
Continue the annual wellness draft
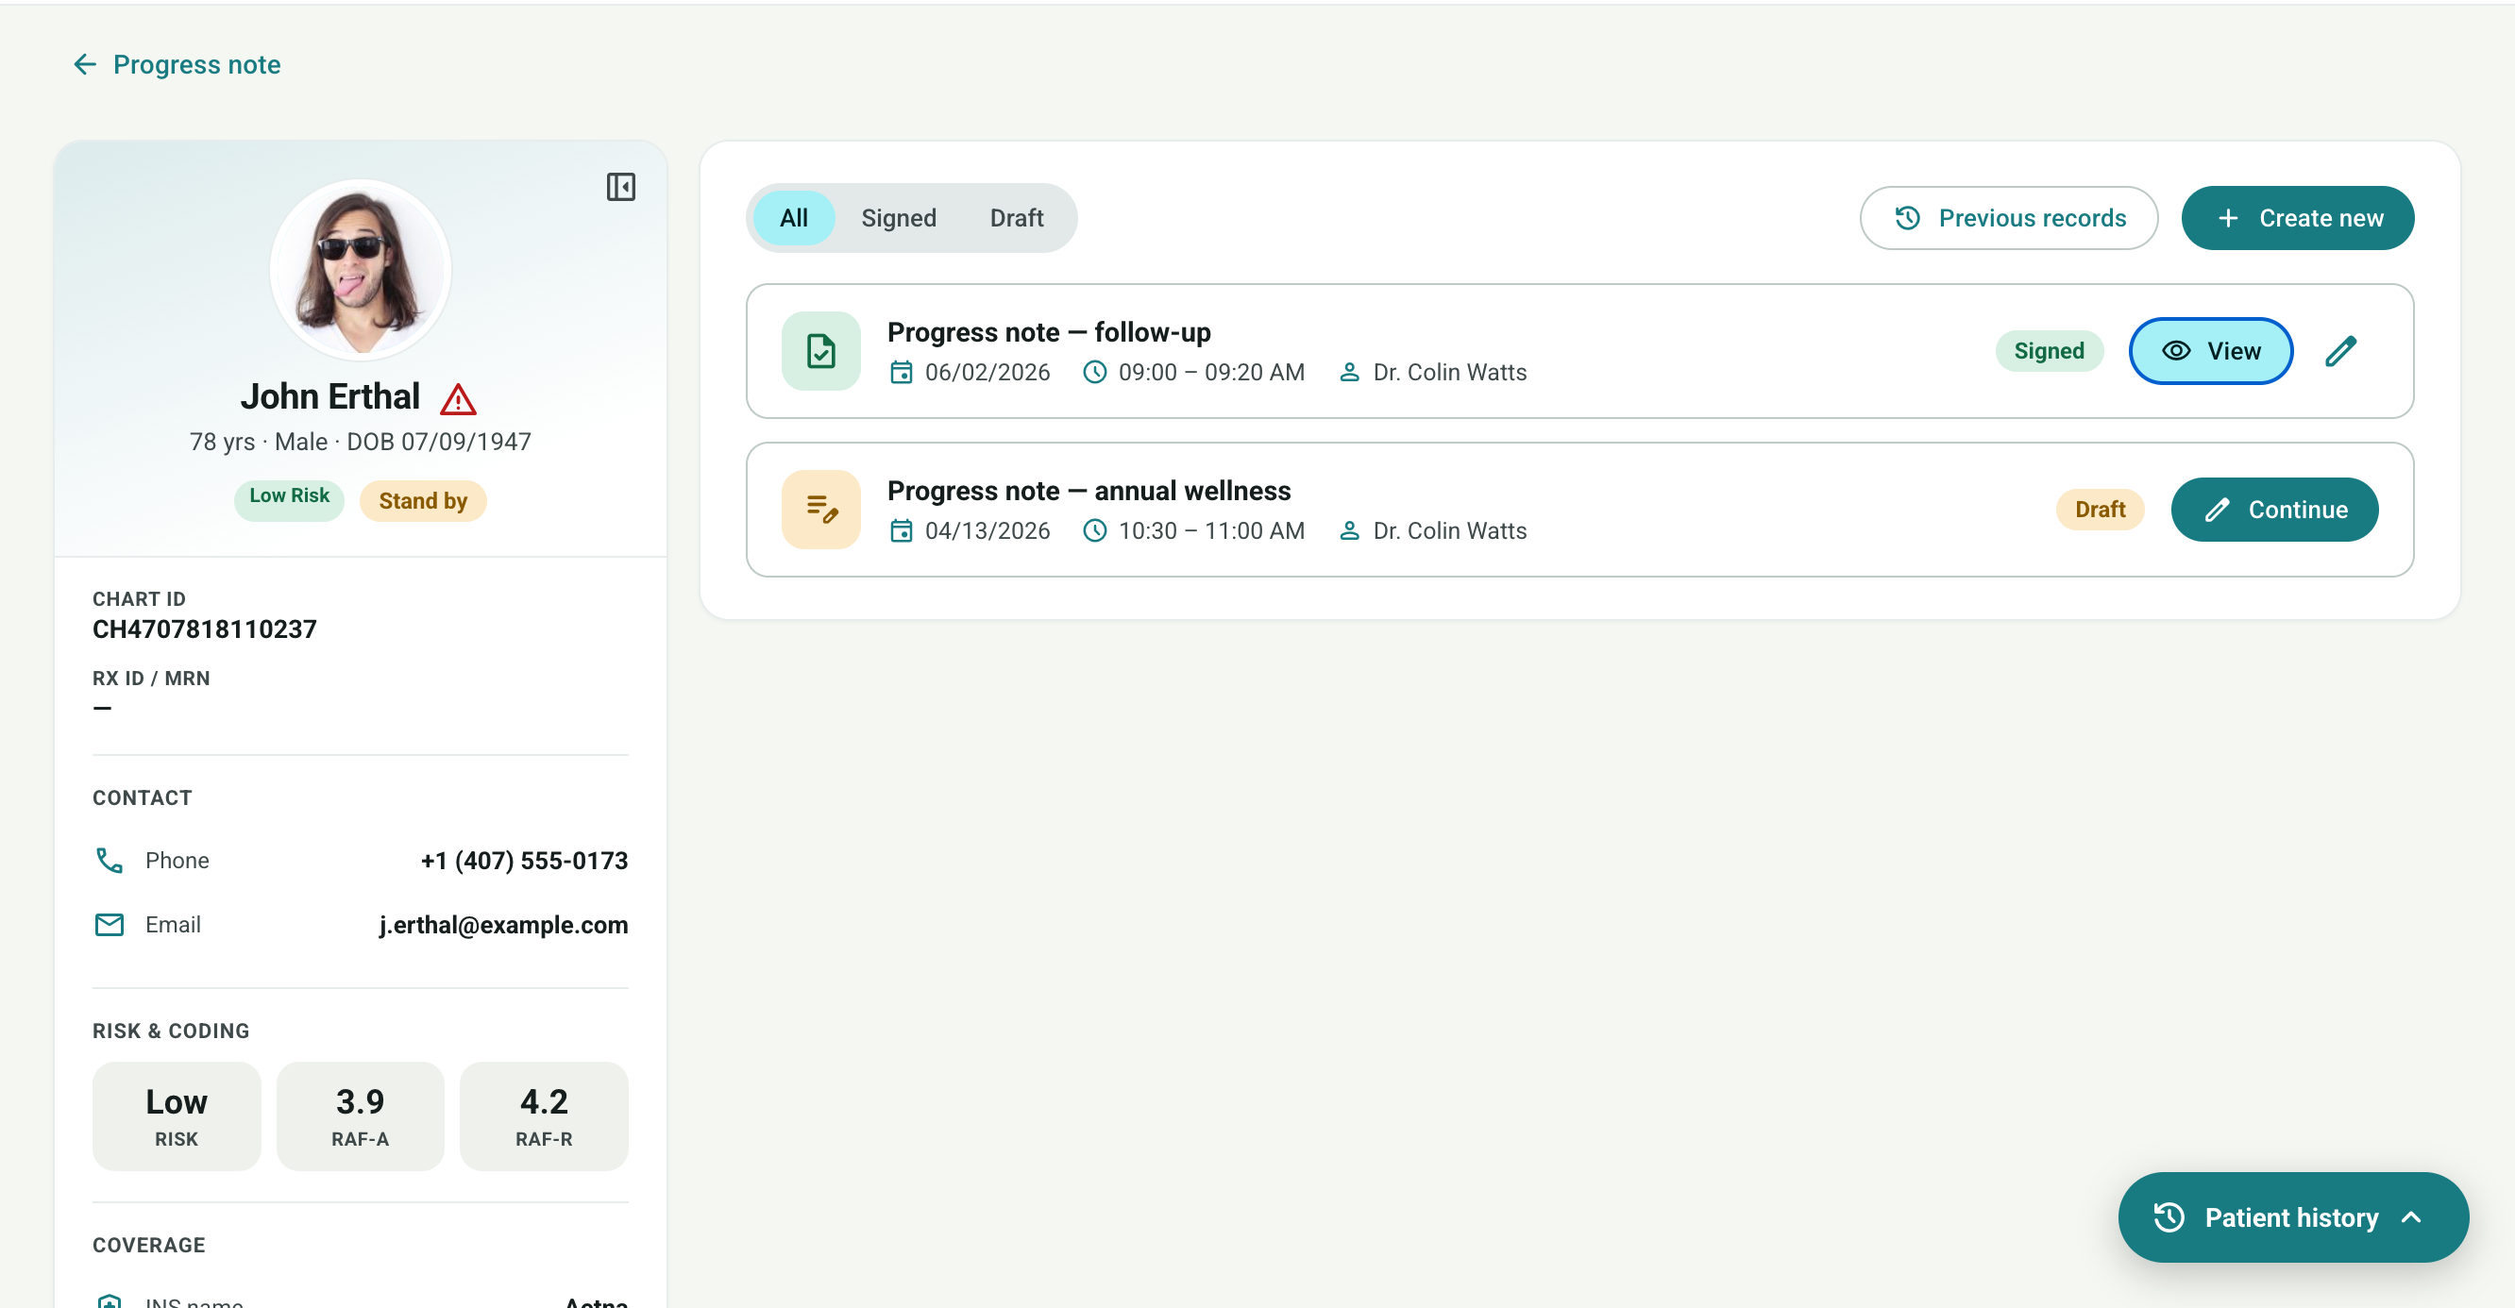(x=2274, y=510)
